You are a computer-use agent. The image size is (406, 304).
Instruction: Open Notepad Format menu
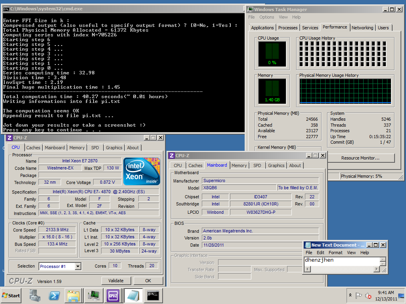[335, 253]
